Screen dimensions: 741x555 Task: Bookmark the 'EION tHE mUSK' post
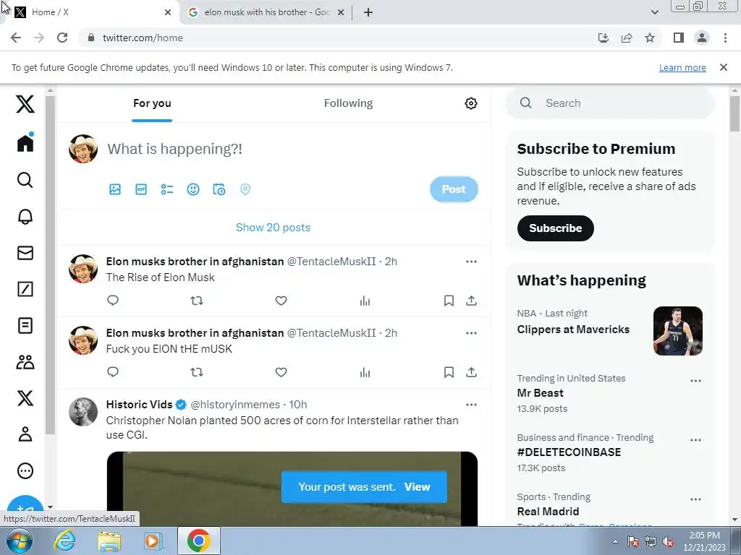[x=449, y=372]
